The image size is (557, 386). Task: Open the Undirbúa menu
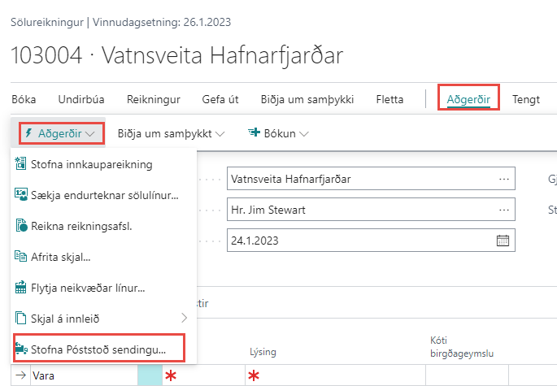tap(81, 100)
